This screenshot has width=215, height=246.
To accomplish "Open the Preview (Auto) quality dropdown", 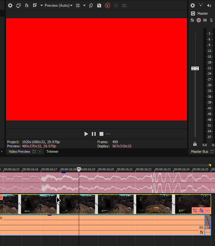I will click(x=58, y=5).
